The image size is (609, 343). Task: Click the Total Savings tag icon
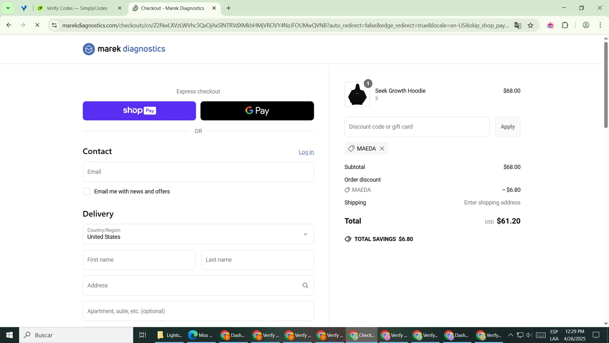348,239
